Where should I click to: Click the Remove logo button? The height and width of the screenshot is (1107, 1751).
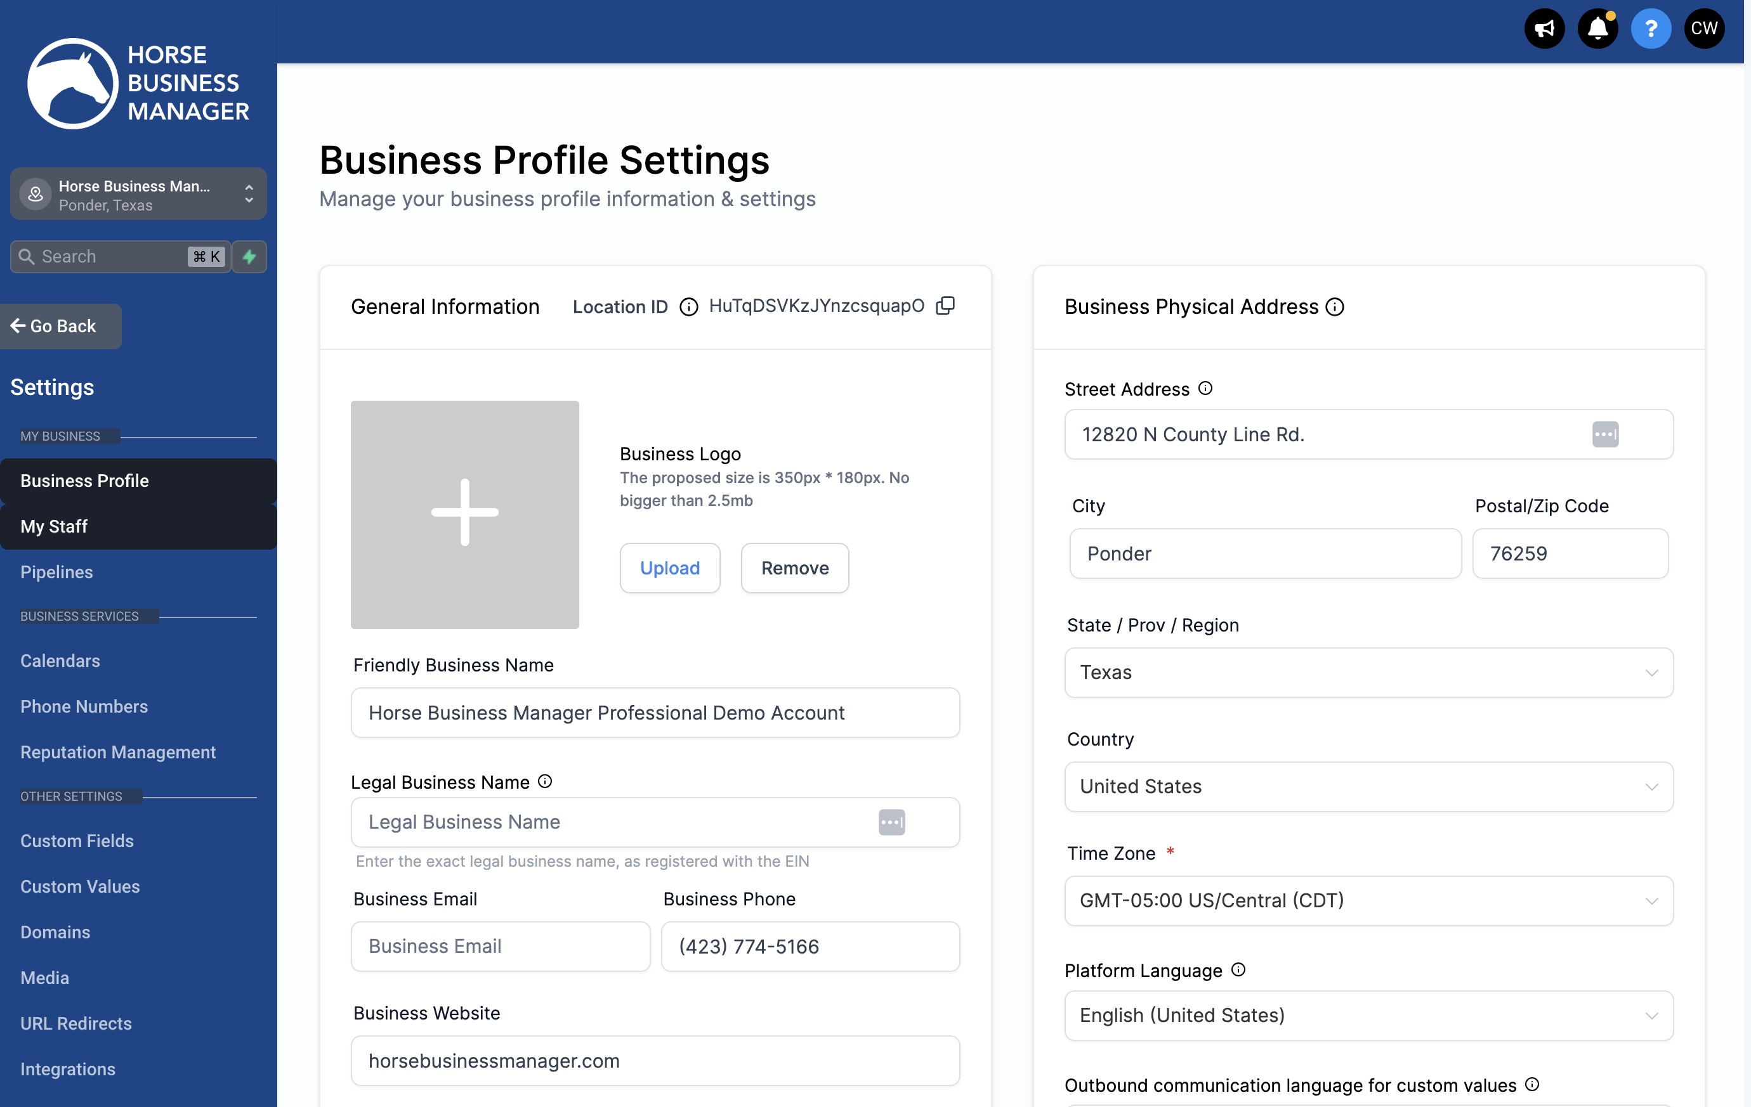tap(795, 567)
